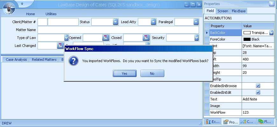Expand the Security dropdown
Viewport: 277px width, 127px height.
coord(197,38)
